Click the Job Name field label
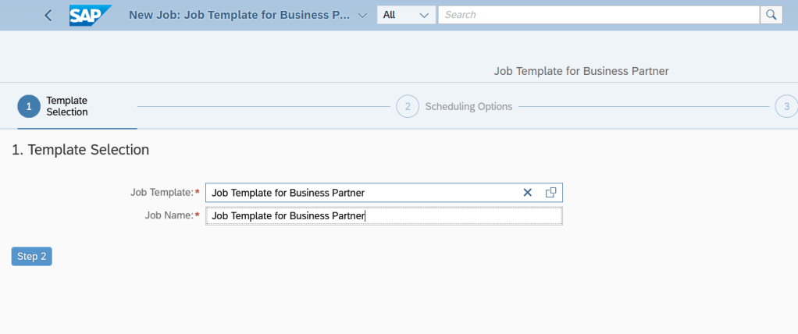The width and height of the screenshot is (798, 334). point(168,216)
